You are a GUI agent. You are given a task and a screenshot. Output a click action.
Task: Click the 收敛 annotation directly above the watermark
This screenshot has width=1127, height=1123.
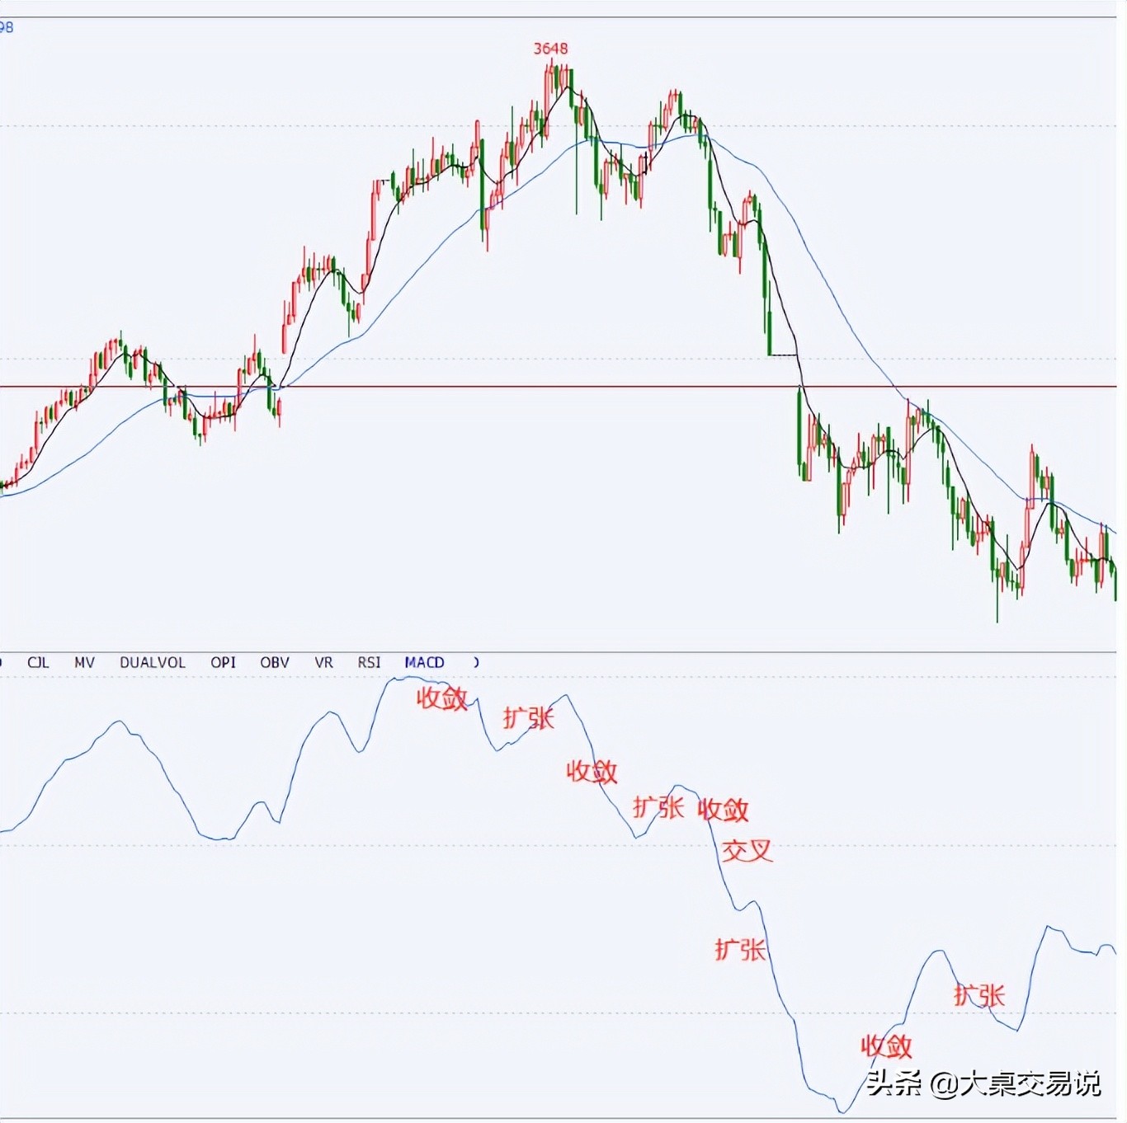coord(886,1046)
